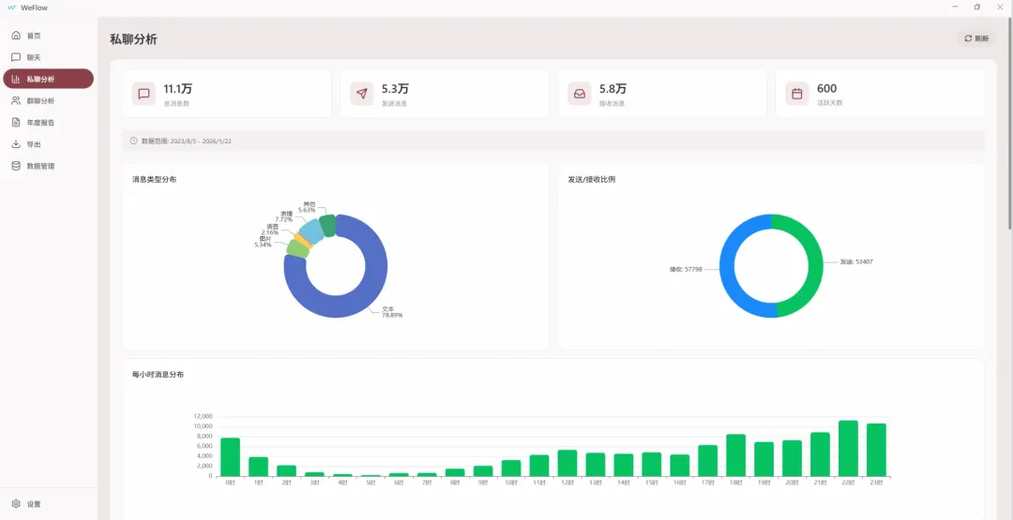The image size is (1013, 520).
Task: Select 私聊分析 in the sidebar
Action: (49, 79)
